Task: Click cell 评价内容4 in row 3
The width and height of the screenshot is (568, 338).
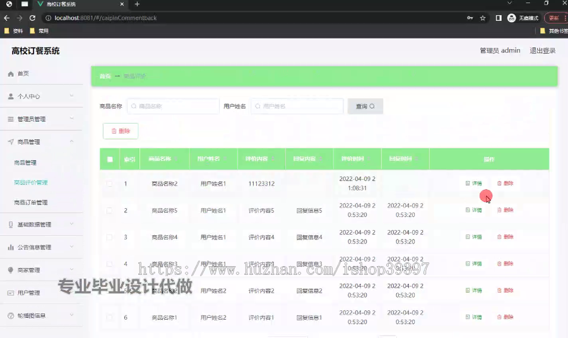Action: 261,237
